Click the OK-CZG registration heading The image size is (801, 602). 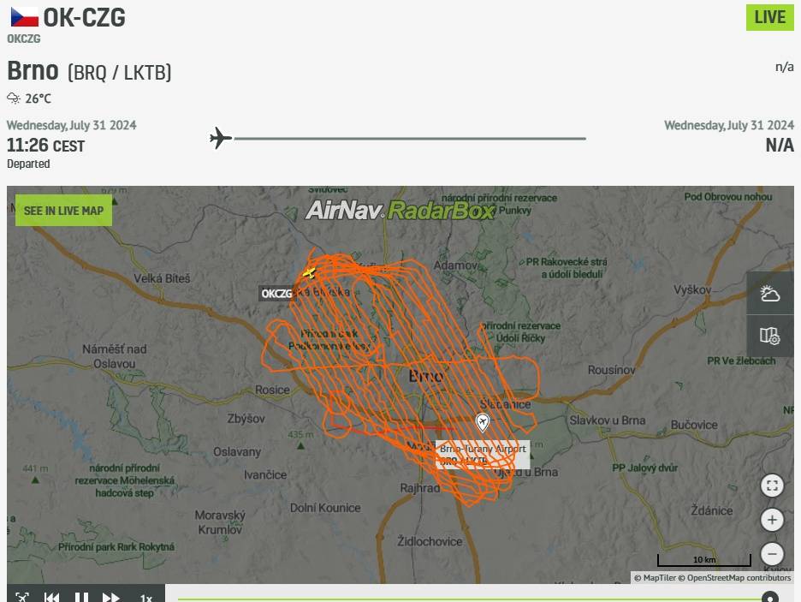click(84, 17)
